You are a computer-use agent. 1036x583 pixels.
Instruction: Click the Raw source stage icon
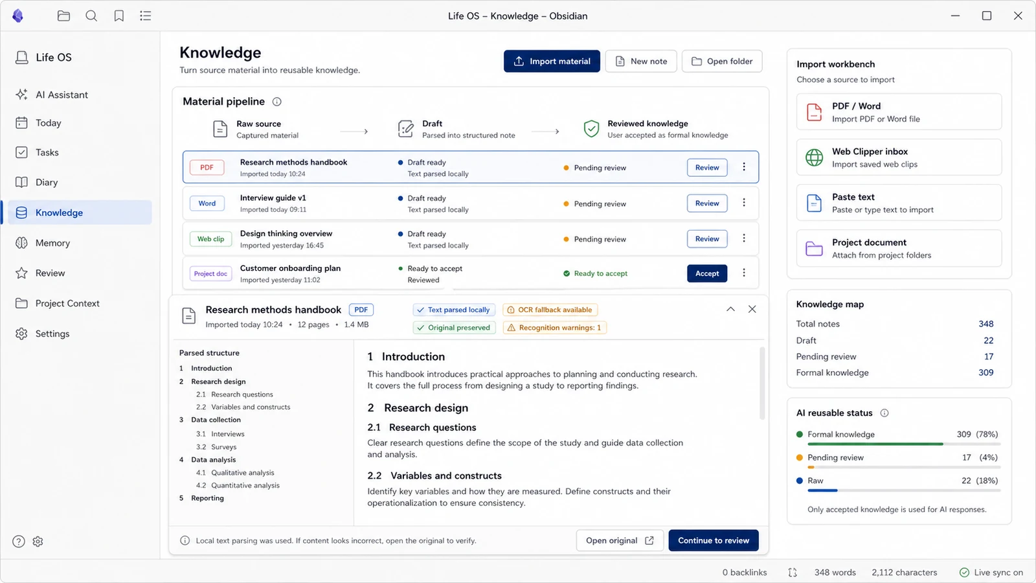[x=220, y=129]
